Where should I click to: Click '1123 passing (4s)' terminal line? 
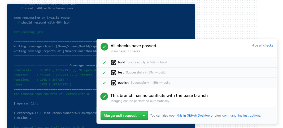tap(29, 32)
